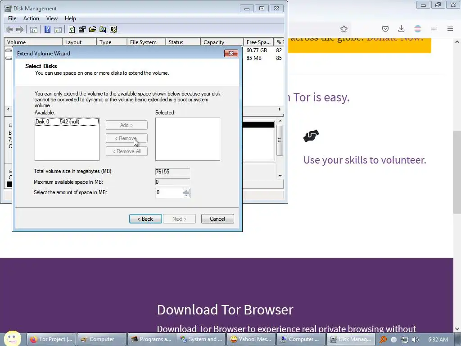
Task: Click the open-folder toolbar icon in Disk Management
Action: 92,29
